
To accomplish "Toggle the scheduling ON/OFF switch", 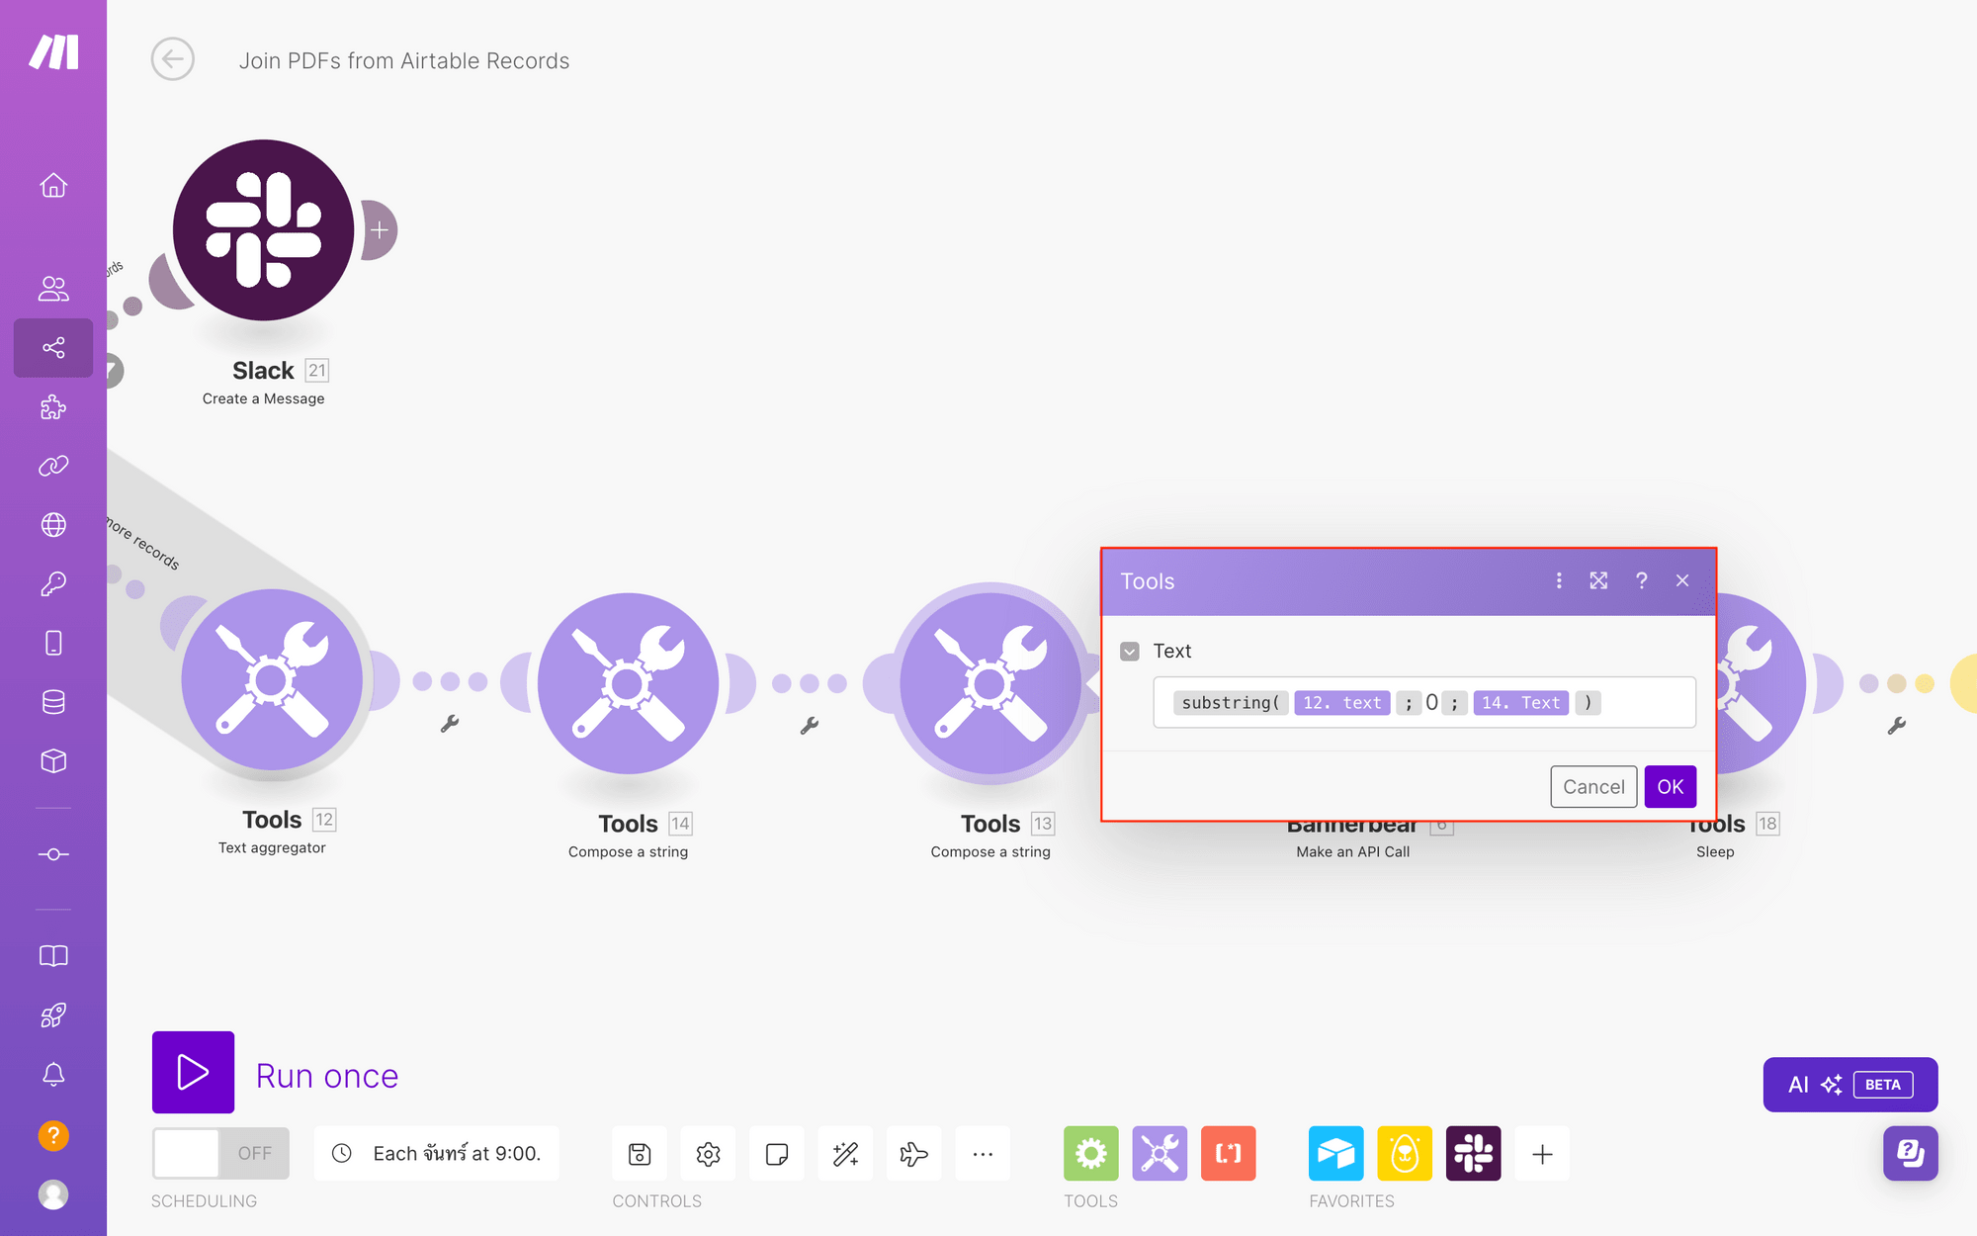I will tap(219, 1153).
